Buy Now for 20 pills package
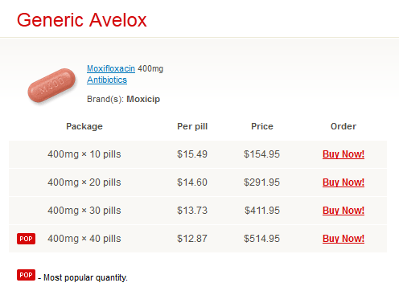 tap(343, 182)
